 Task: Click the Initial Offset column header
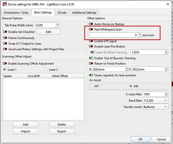click(68, 76)
